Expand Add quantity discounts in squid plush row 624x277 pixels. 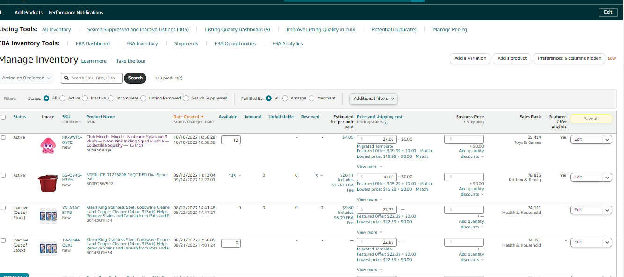pyautogui.click(x=471, y=154)
